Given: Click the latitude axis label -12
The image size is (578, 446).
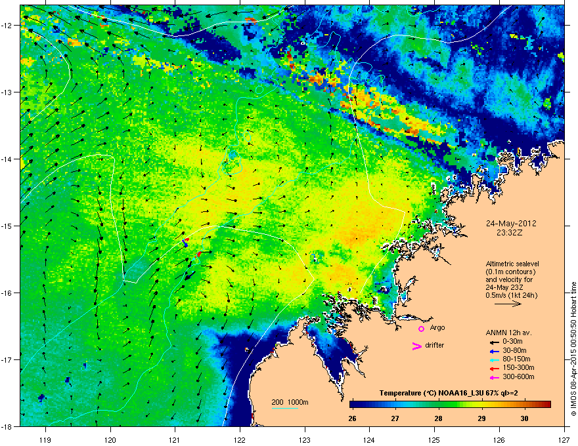Looking at the screenshot, I should [x=7, y=25].
